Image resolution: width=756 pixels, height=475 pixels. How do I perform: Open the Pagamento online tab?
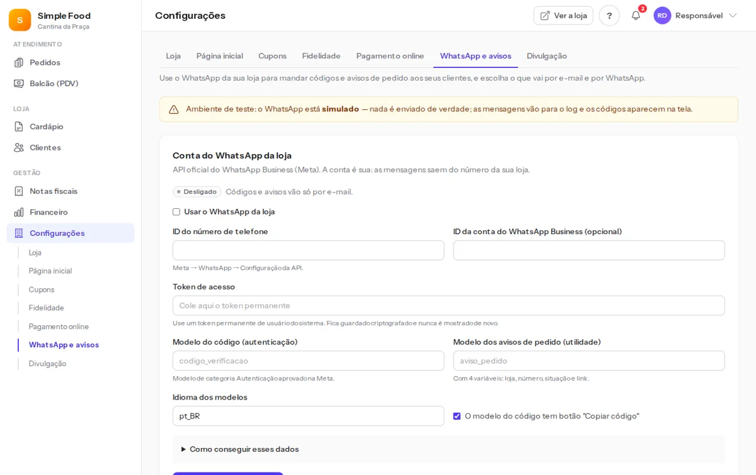coord(390,56)
